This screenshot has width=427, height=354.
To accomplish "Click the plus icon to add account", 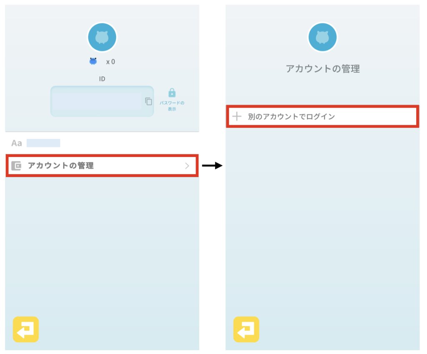I will [237, 116].
